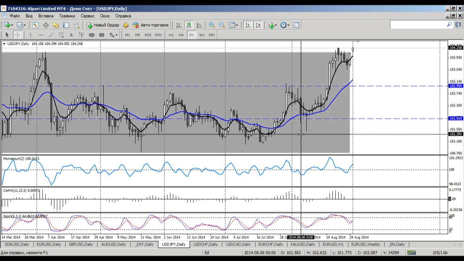Viewport: 464px width, 261px height.
Task: Switch timeframe to M5
Action: pos(138,35)
